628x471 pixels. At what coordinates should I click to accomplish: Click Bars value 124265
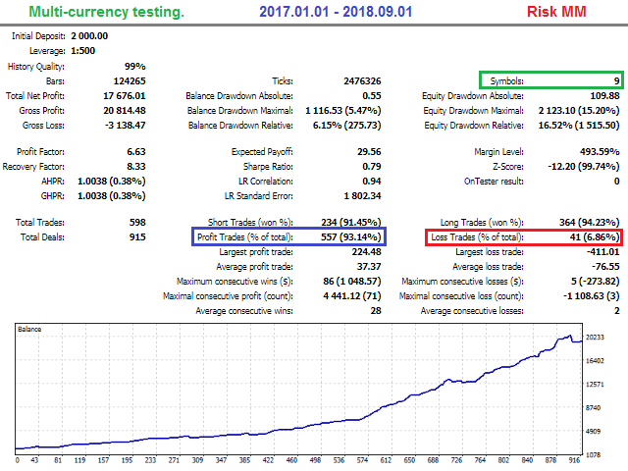tap(130, 80)
